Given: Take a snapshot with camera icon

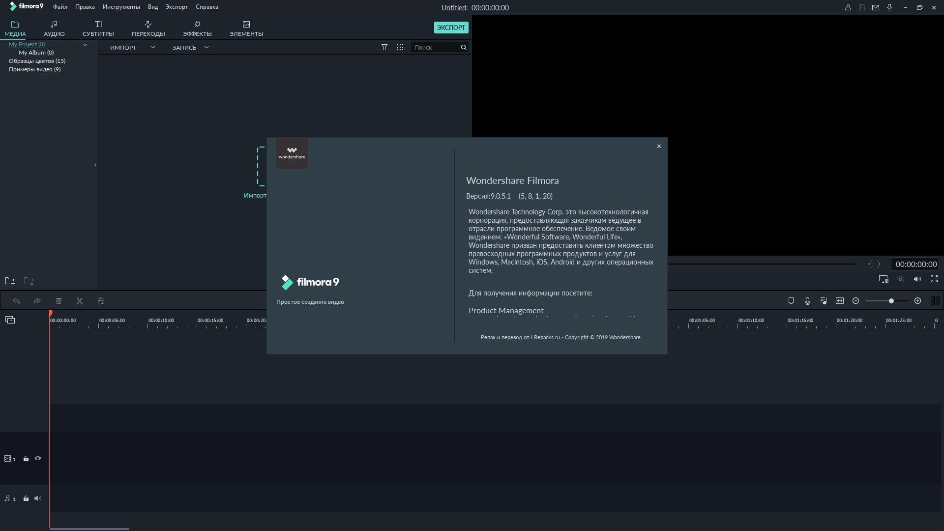Looking at the screenshot, I should (900, 279).
